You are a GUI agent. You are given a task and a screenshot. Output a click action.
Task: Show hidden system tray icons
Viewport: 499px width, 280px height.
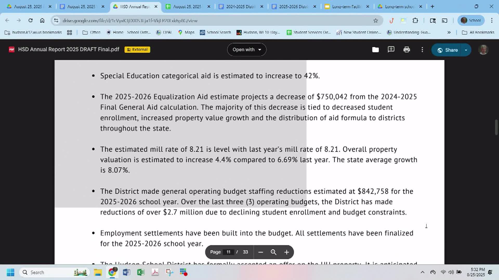(x=422, y=272)
